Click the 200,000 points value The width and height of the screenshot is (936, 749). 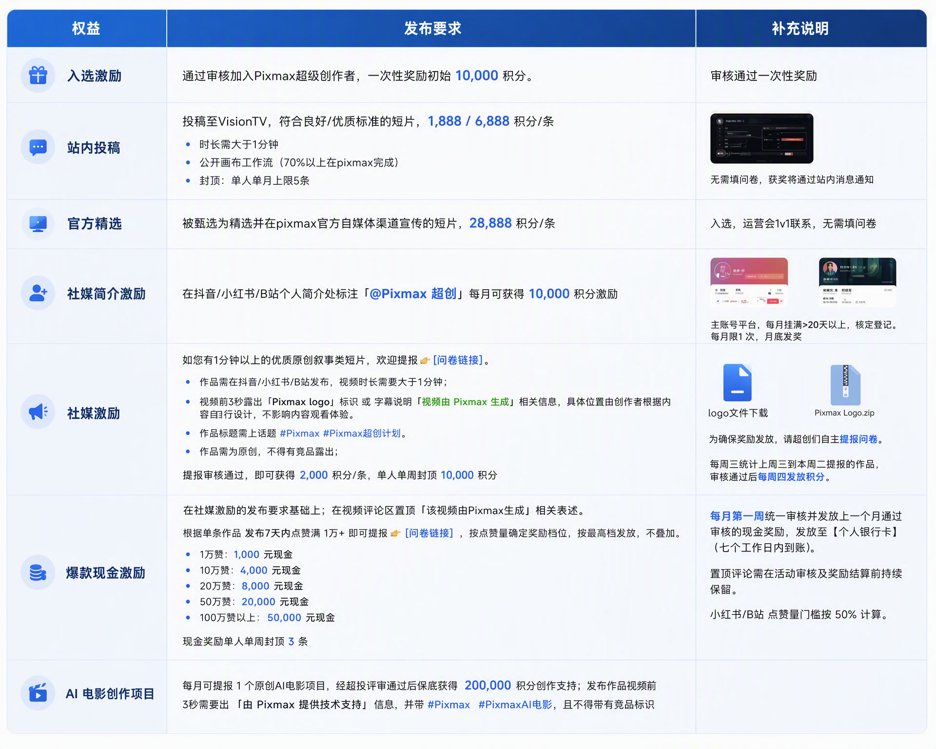pos(487,685)
